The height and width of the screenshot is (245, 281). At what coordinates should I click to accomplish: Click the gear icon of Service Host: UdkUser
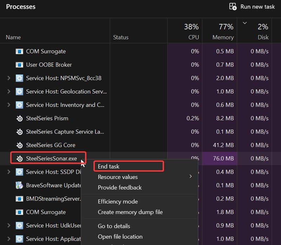[19, 225]
